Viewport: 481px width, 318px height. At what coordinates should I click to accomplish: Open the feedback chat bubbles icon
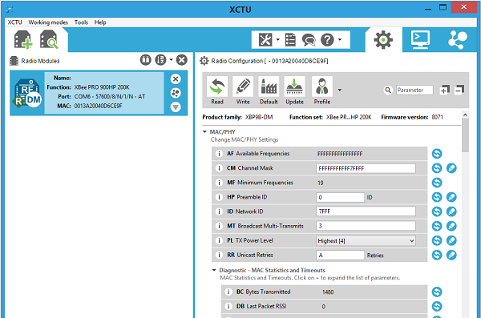[309, 40]
